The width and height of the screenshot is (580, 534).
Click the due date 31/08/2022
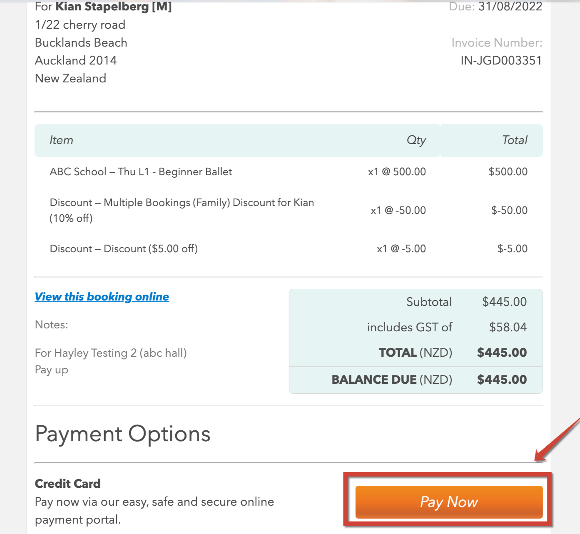coord(510,7)
